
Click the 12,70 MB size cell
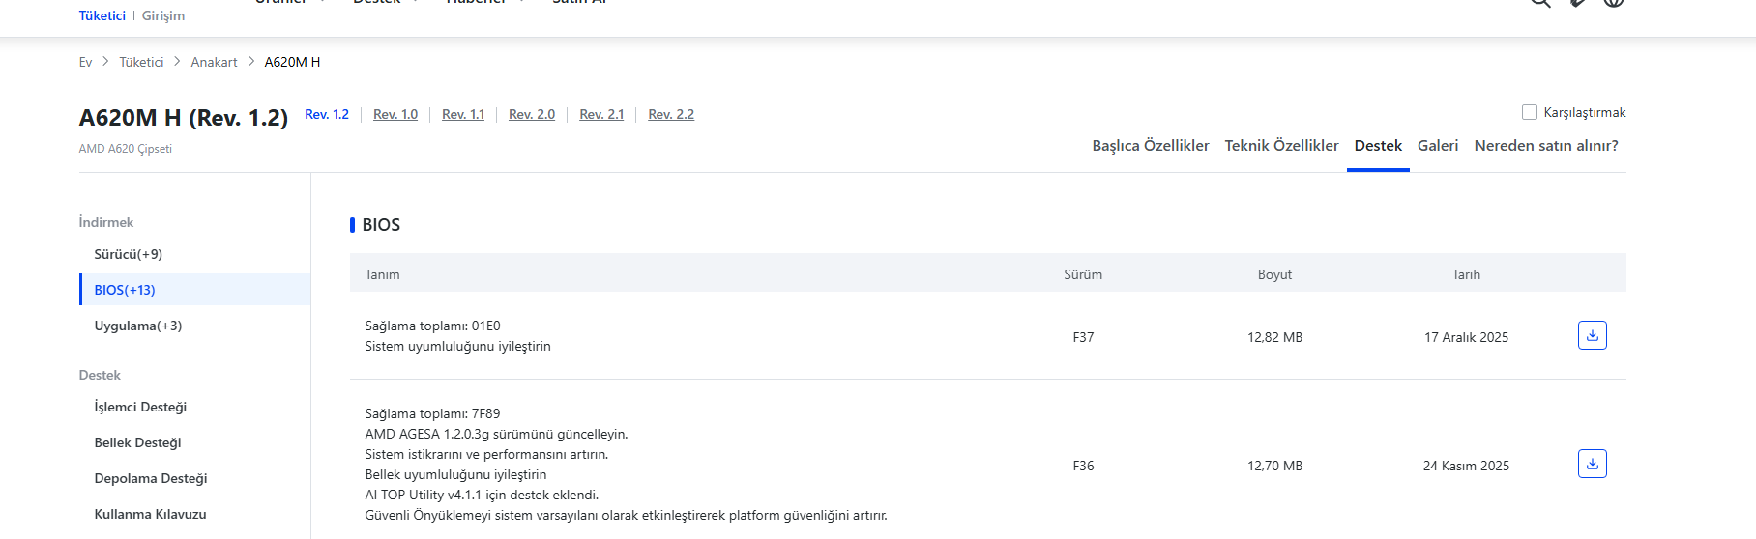pos(1274,466)
